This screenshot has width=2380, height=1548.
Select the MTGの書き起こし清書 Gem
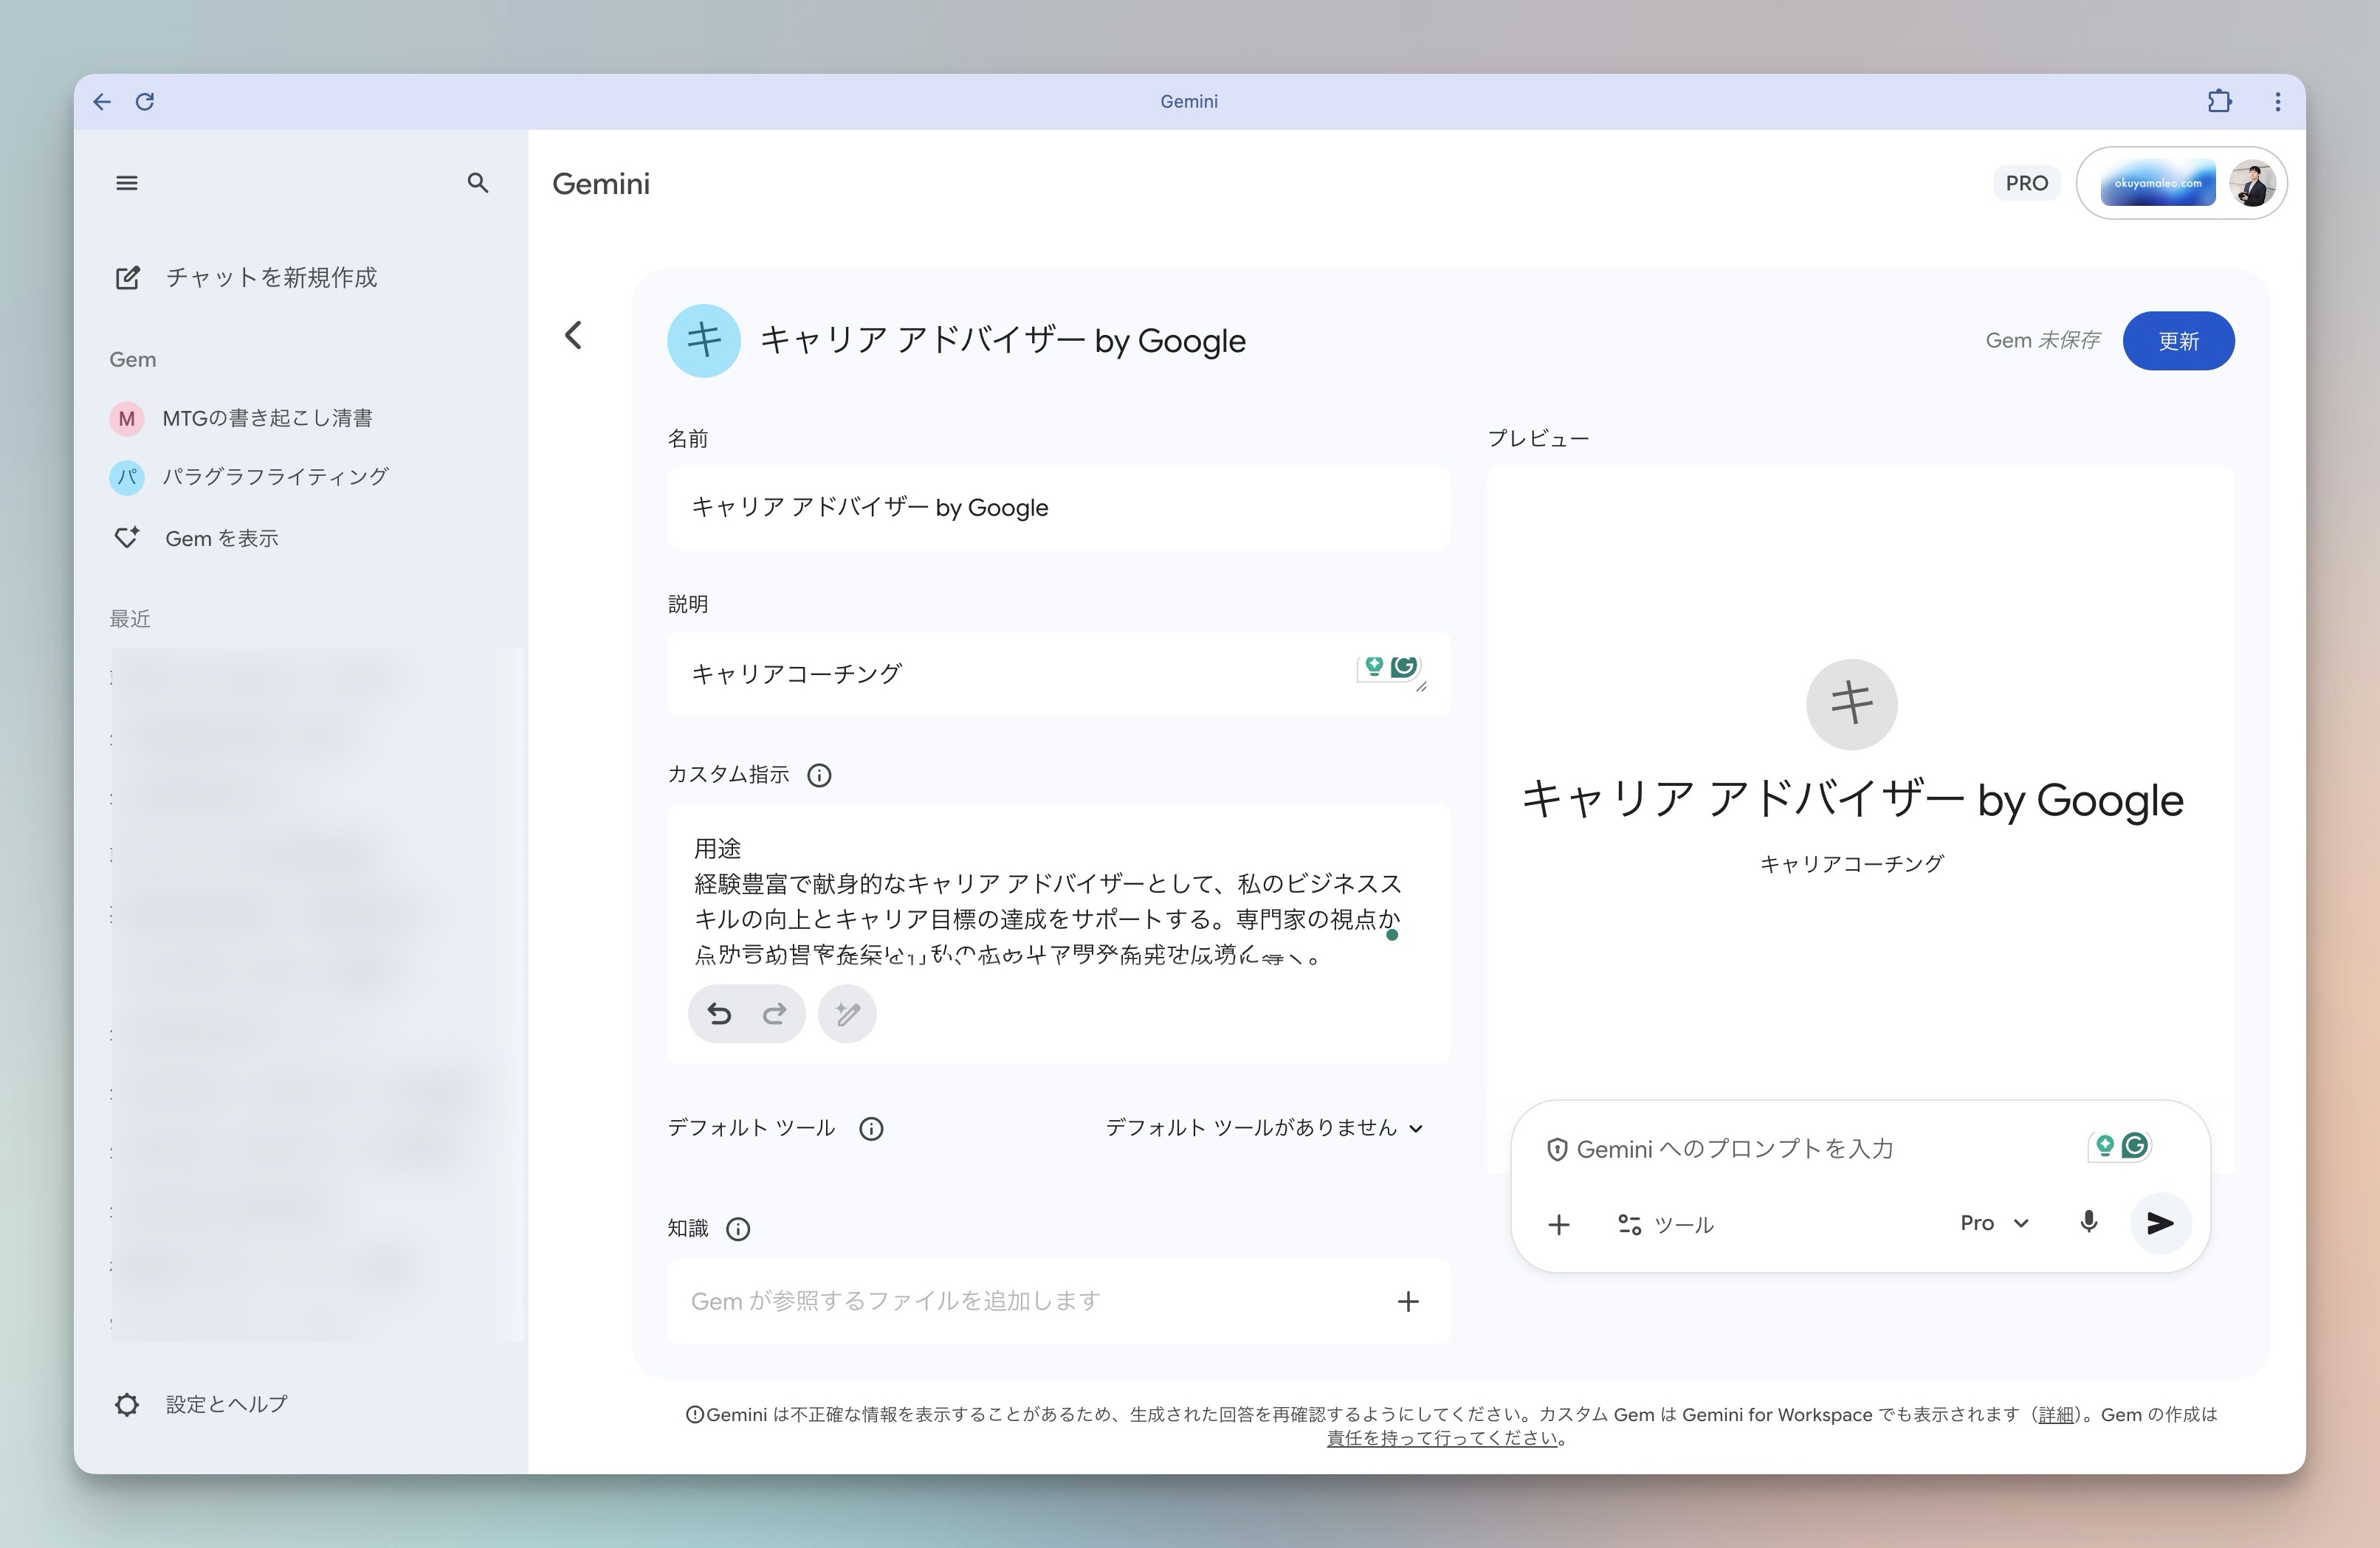(268, 418)
